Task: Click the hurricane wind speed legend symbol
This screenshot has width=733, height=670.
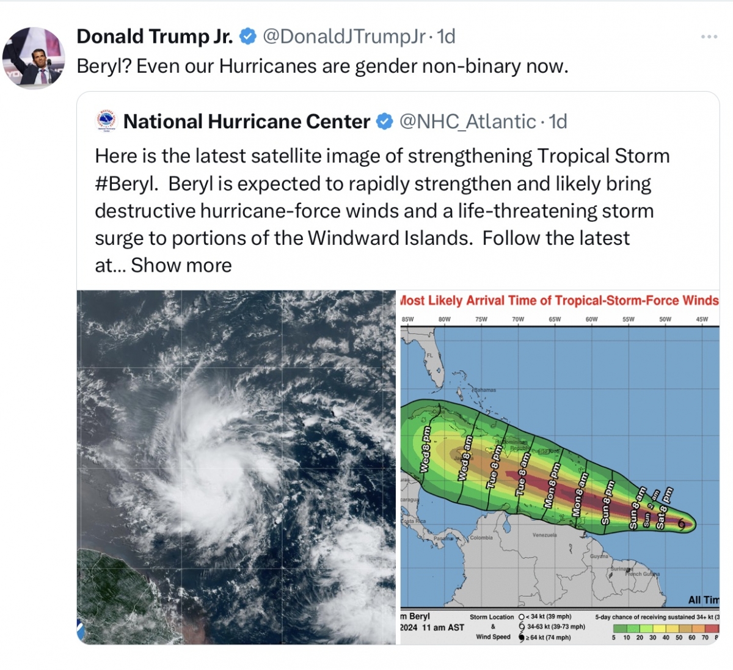Action: pos(522,637)
